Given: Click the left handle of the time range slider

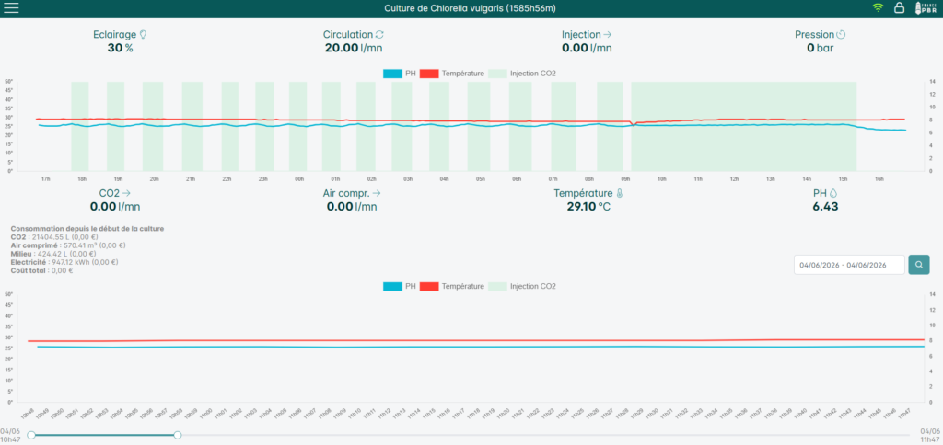Looking at the screenshot, I should pyautogui.click(x=31, y=436).
